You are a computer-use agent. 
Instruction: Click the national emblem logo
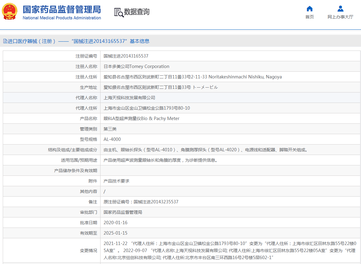(x=10, y=11)
